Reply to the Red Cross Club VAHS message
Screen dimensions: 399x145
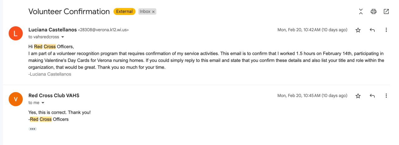(372, 96)
